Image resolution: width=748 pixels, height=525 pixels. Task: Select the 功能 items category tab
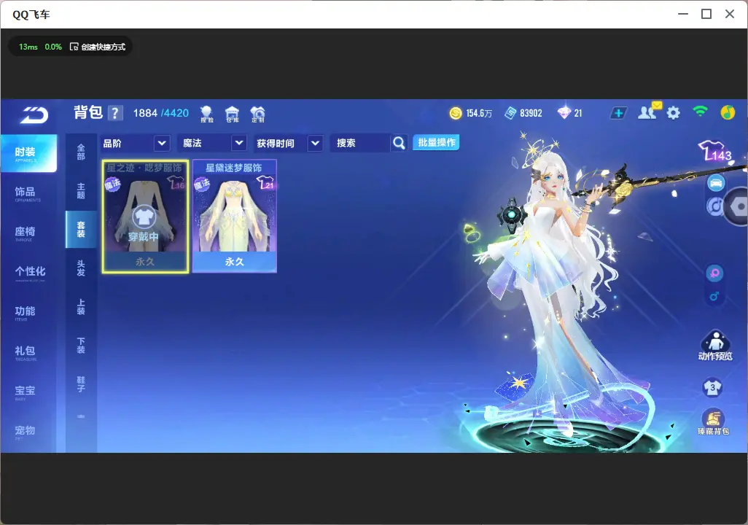click(28, 312)
